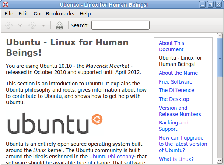Screen dimensions: 224x165
Task: Open The Difference link
Action: click(x=176, y=90)
